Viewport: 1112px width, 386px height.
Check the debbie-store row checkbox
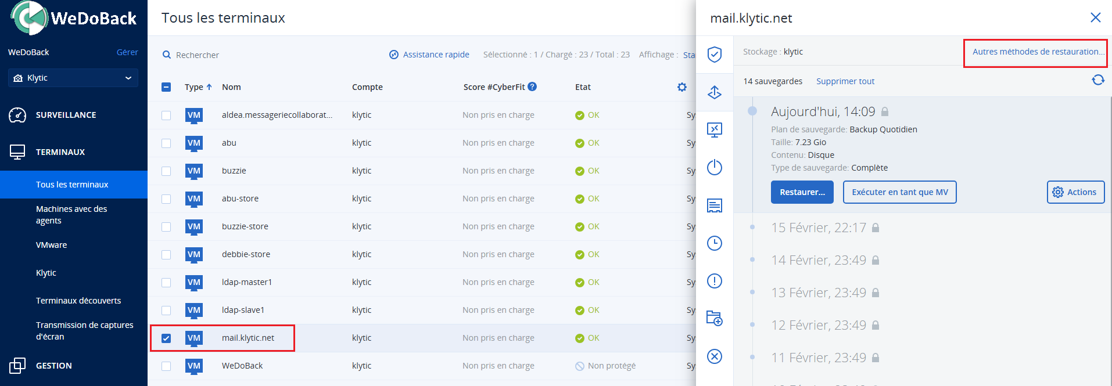[166, 255]
